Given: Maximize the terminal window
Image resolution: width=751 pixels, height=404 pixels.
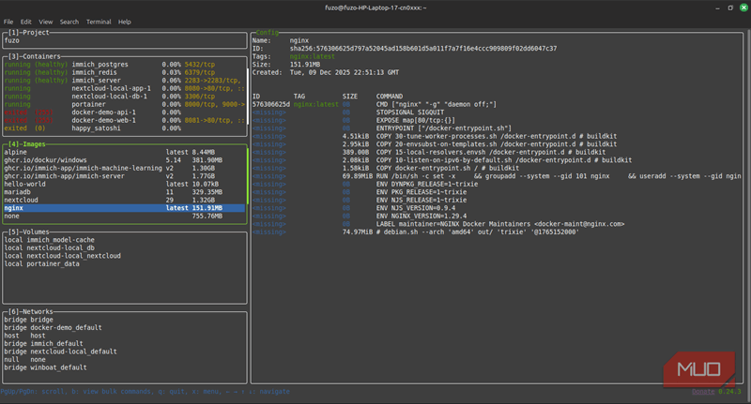Looking at the screenshot, I should 730,7.
